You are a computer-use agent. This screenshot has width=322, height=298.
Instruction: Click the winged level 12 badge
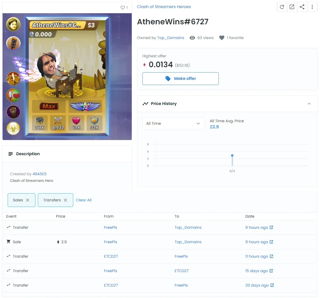[x=85, y=107]
